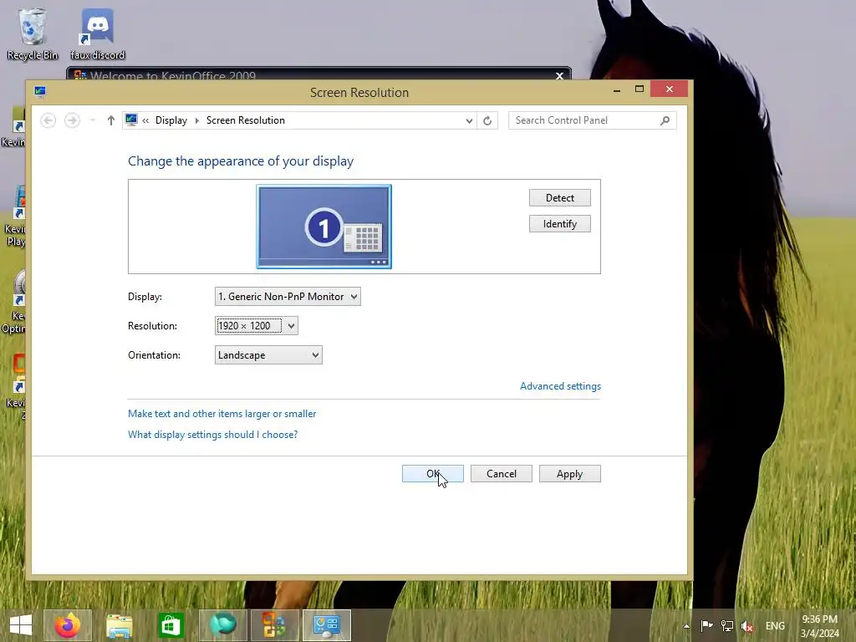Image resolution: width=856 pixels, height=642 pixels.
Task: Open the faux discord desktop shortcut
Action: [98, 33]
